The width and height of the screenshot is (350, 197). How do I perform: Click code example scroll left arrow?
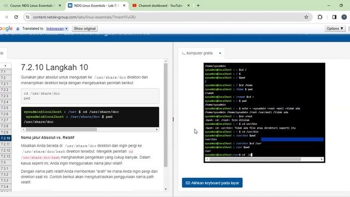click(24, 130)
